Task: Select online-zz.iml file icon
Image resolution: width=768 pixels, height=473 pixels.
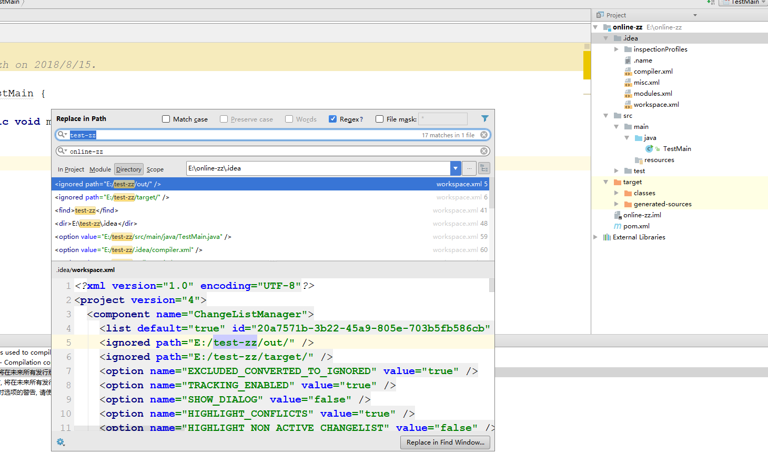Action: tap(618, 215)
